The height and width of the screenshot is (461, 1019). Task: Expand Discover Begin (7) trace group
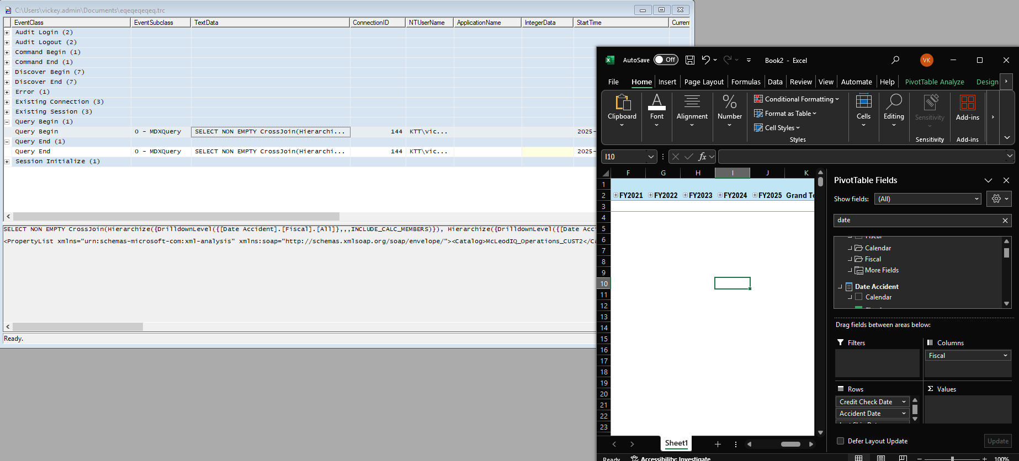(x=7, y=72)
